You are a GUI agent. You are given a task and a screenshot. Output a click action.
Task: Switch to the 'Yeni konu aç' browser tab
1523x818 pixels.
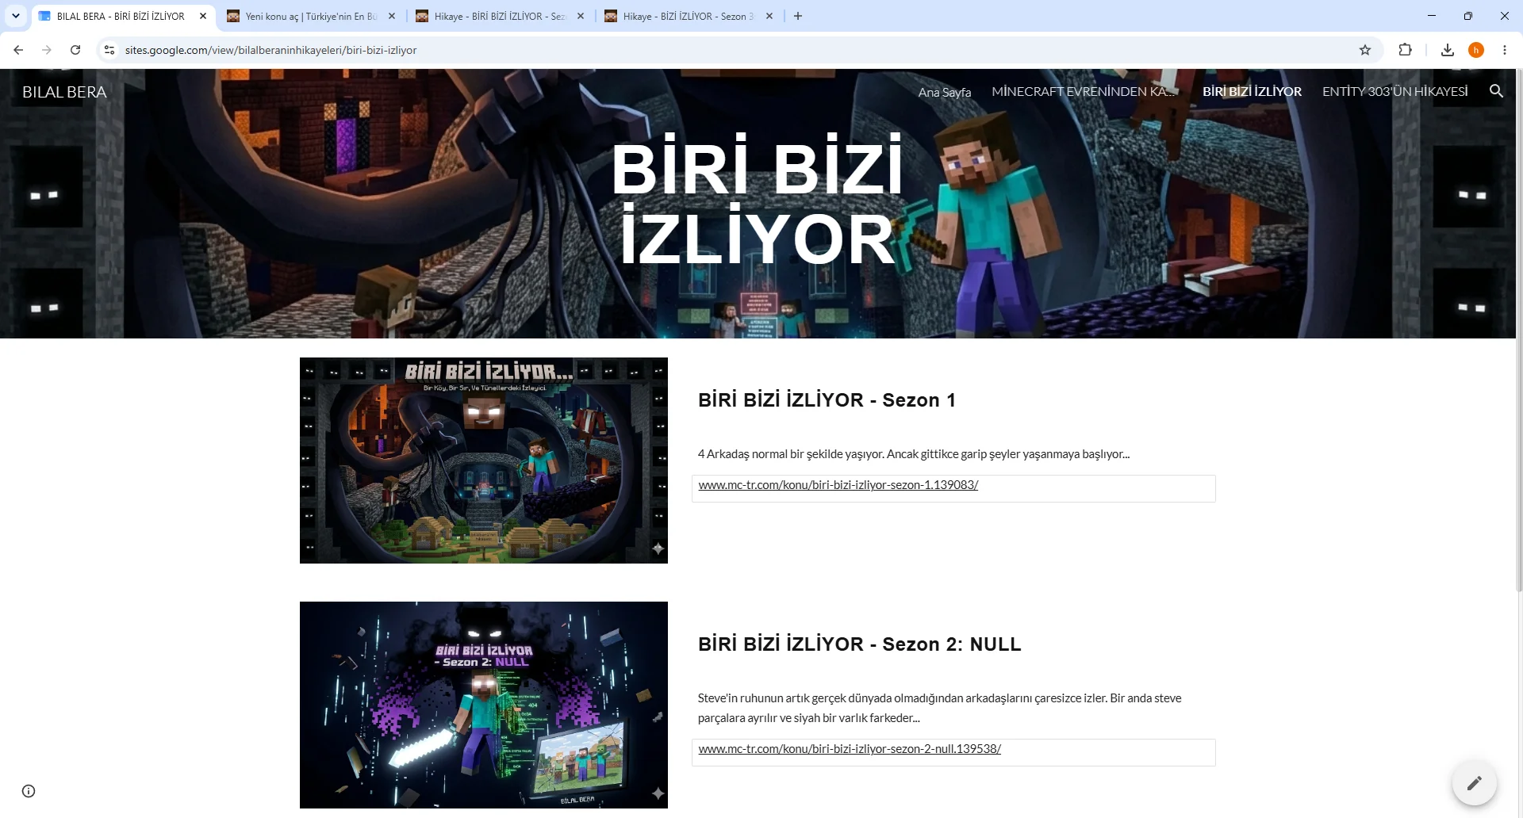[x=311, y=16]
